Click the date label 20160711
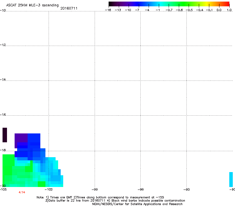The image size is (235, 206). [69, 8]
